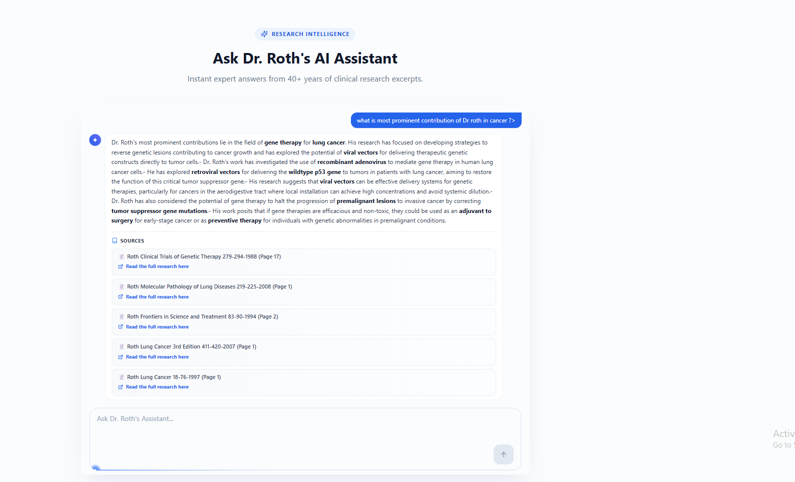
Task: Select the user question message bubble
Action: tap(436, 120)
